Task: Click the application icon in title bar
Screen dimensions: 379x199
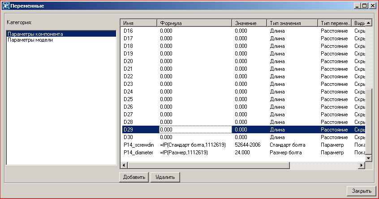Action: [5, 6]
